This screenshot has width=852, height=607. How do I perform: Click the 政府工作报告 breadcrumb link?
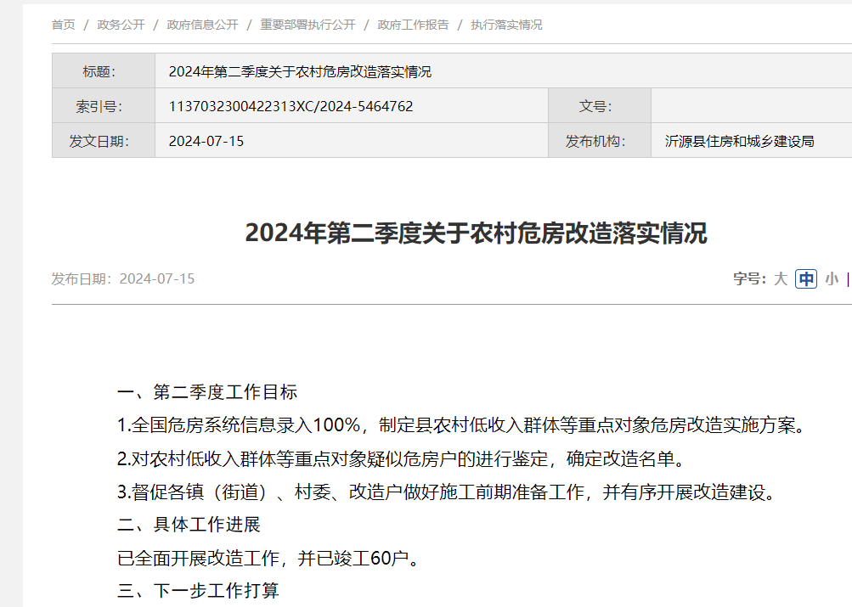click(x=413, y=25)
